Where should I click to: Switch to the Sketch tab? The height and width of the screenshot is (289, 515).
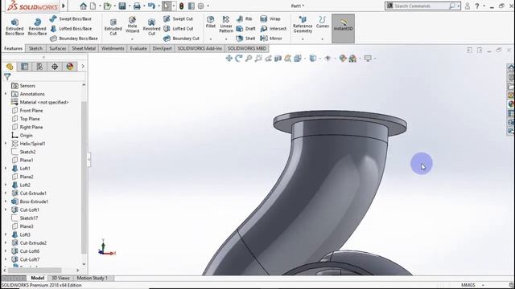tap(35, 48)
